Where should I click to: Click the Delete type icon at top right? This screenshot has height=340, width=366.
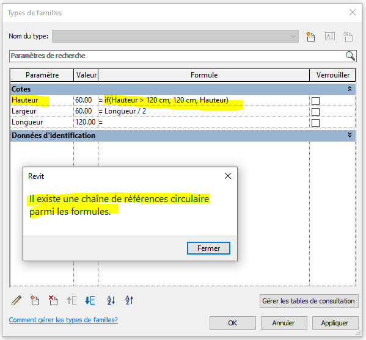click(348, 37)
